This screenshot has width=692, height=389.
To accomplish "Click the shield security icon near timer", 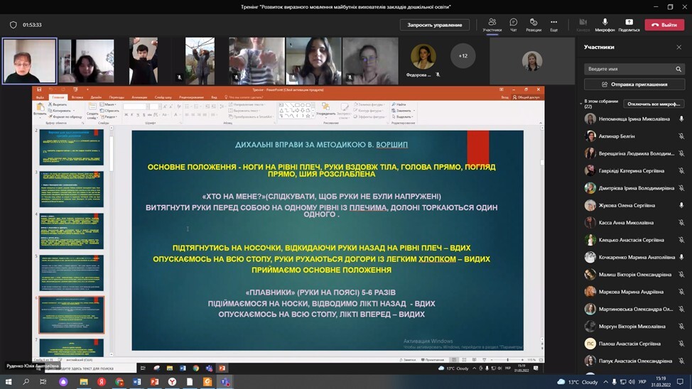I will 13,25.
